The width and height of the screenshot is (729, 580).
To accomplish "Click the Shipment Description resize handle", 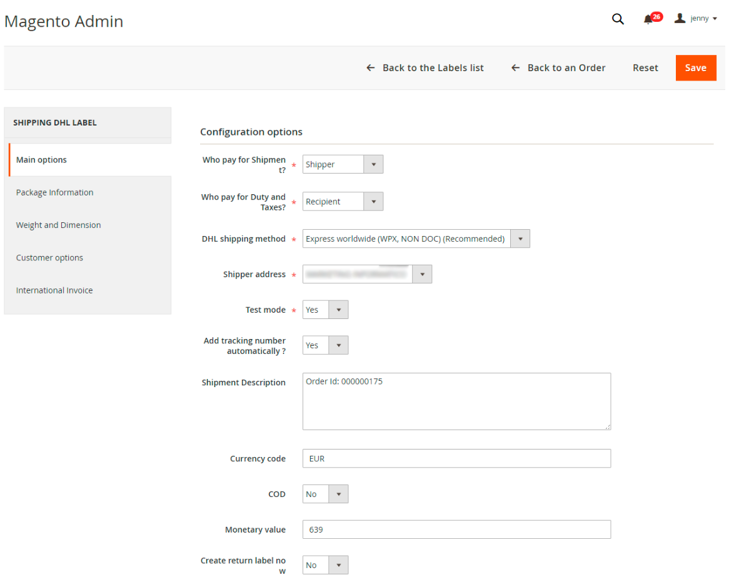I will coord(608,427).
